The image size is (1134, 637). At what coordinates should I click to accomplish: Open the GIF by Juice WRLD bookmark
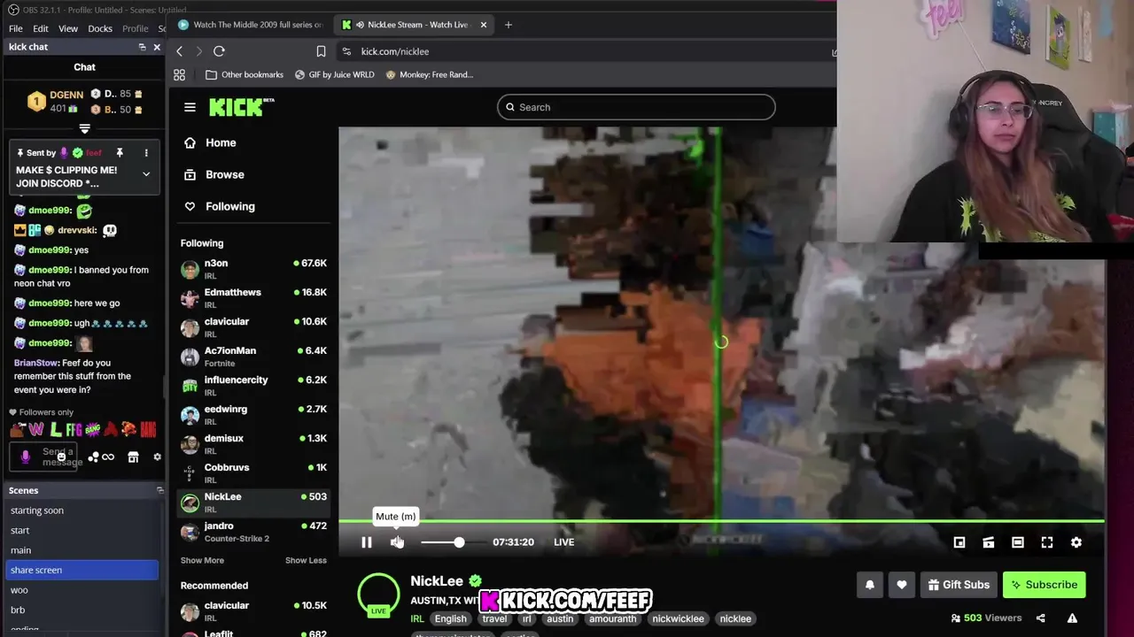335,75
